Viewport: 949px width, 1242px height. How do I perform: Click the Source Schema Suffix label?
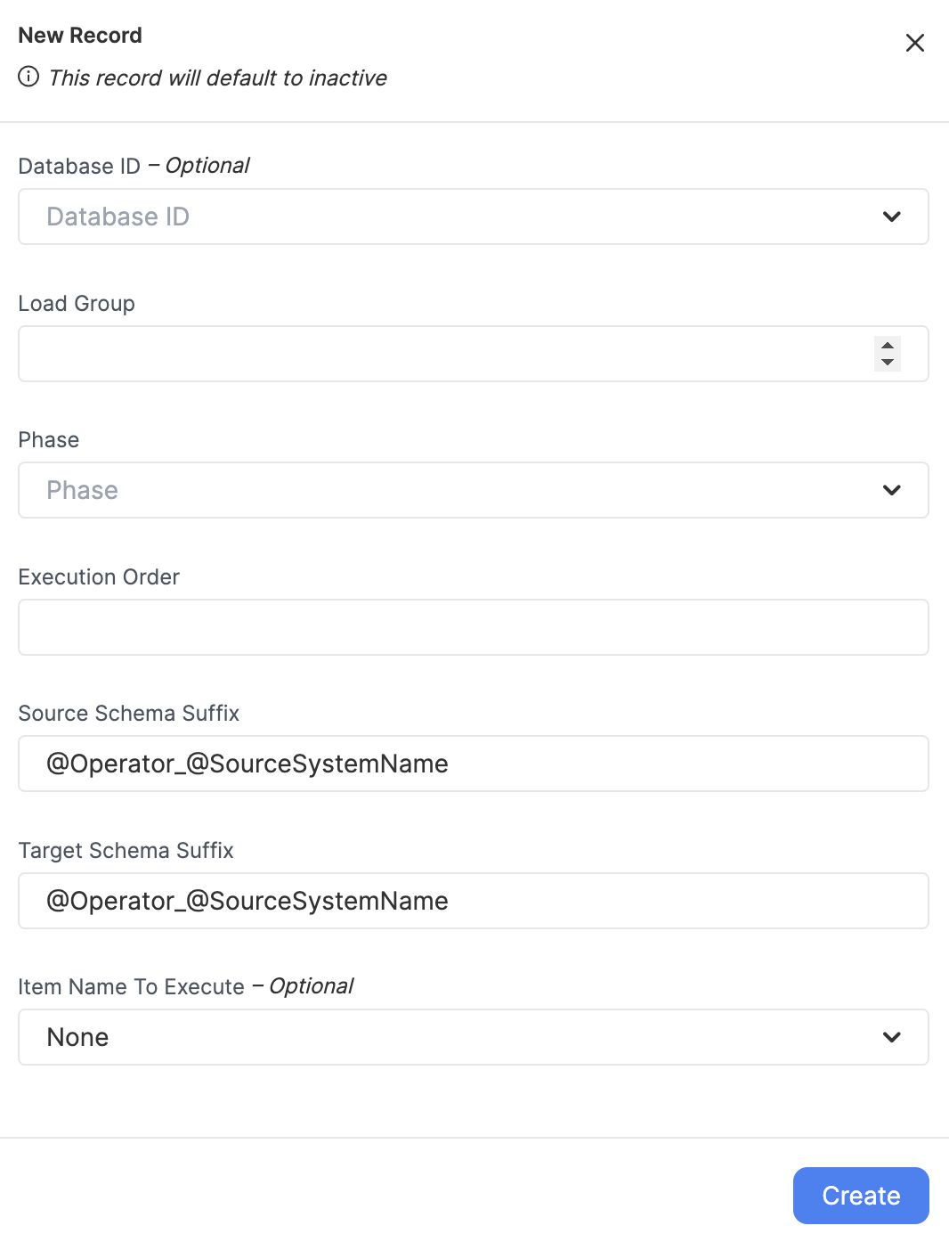pos(129,714)
